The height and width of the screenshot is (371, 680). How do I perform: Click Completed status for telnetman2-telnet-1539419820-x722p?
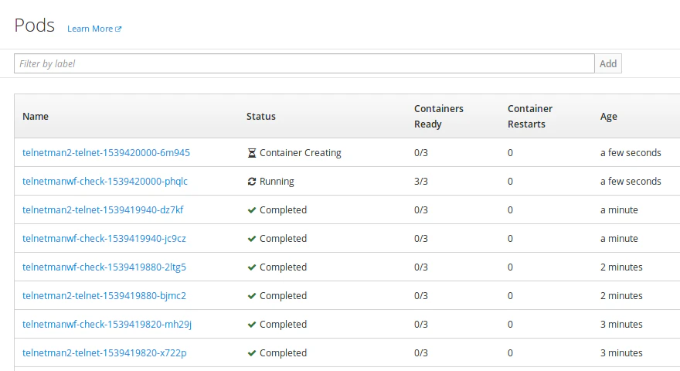click(283, 353)
